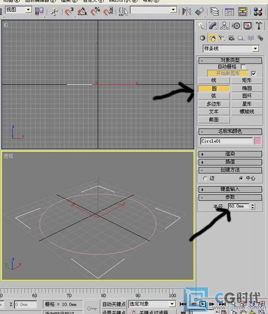Open the edit named selection sets icon
Viewport: 268px width, 314px height.
[x=123, y=12]
